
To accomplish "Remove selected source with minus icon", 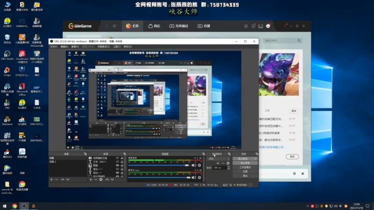I will coord(96,179).
